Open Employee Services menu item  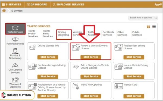tap(69, 4)
